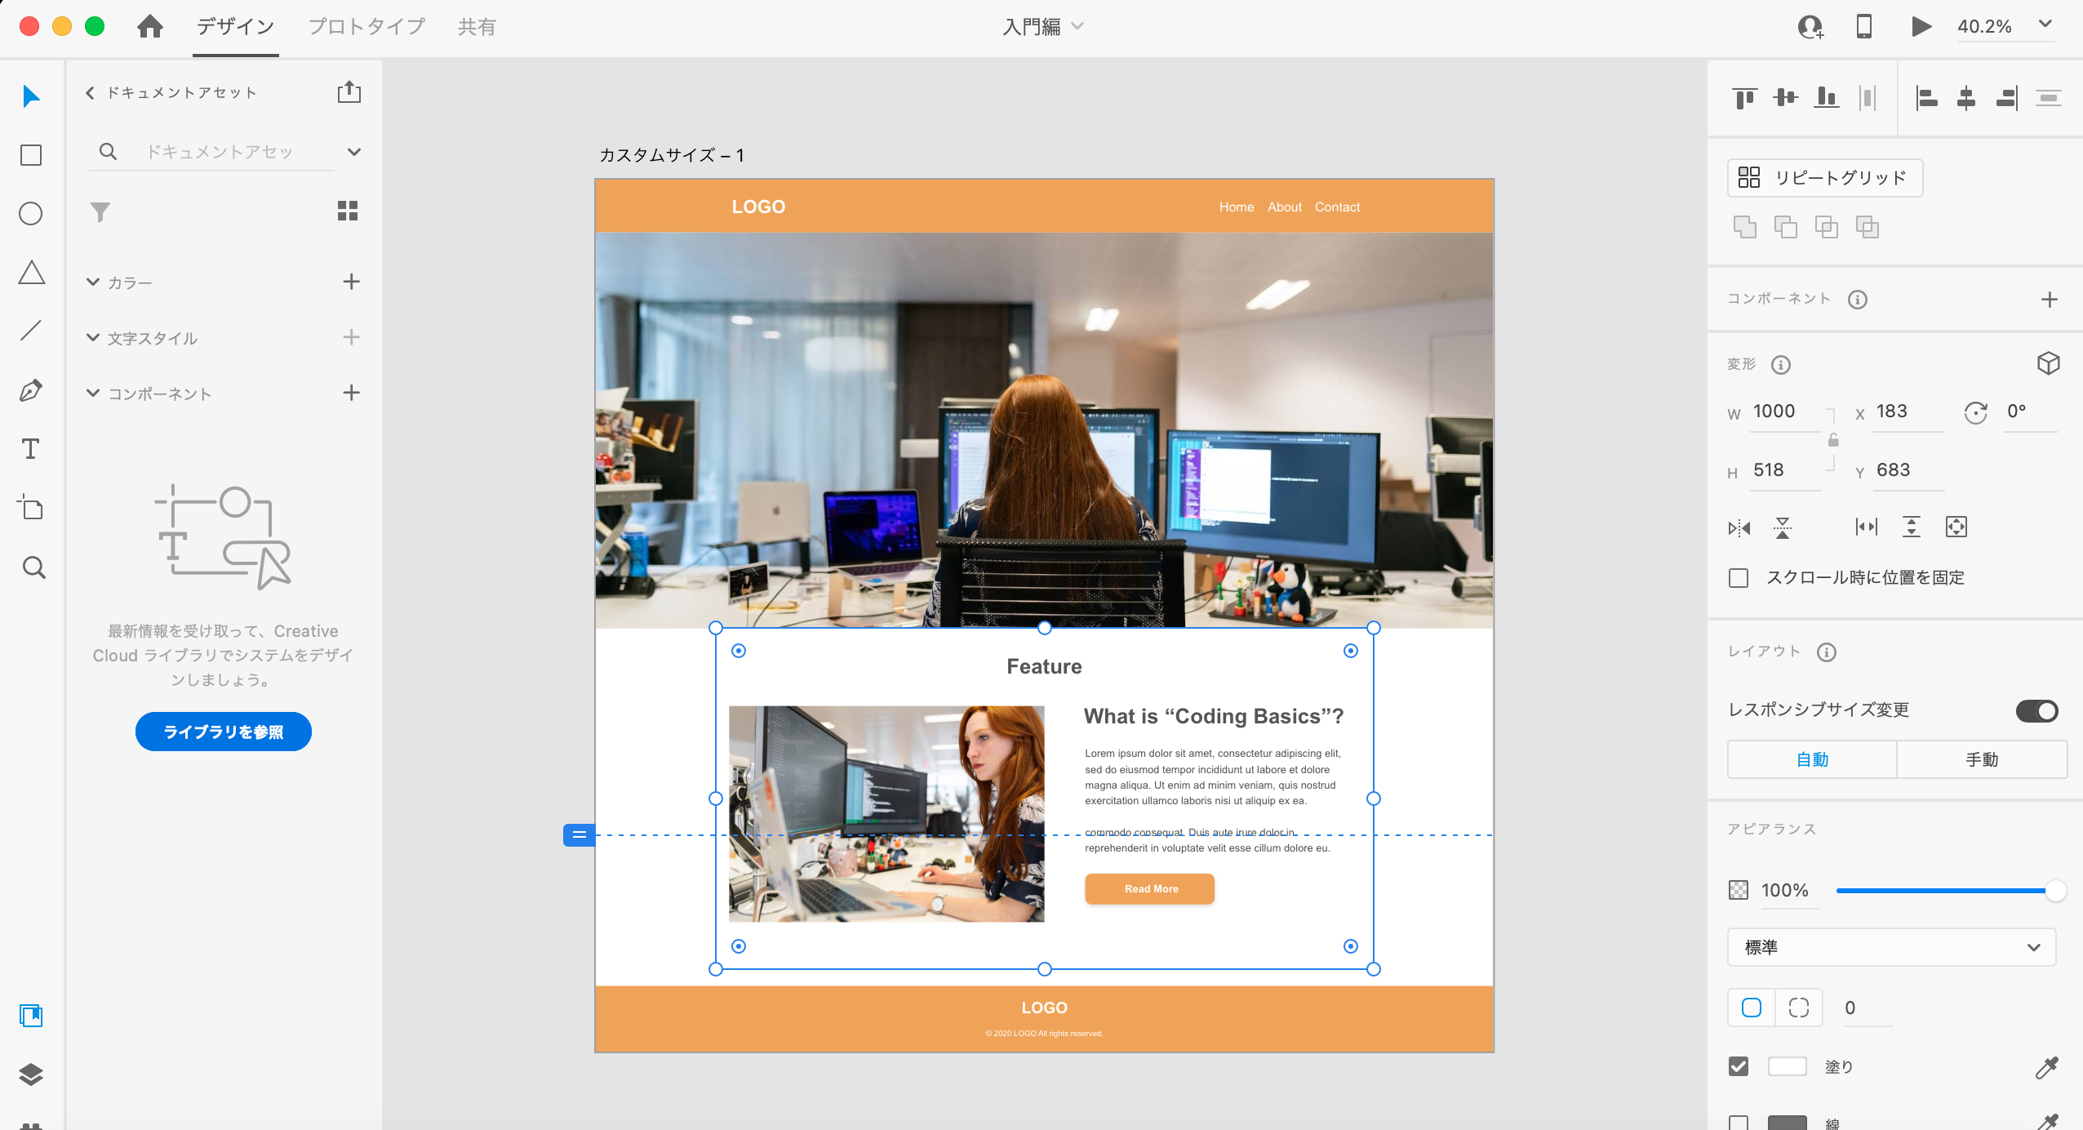Click the fill color swatch

click(x=1787, y=1066)
